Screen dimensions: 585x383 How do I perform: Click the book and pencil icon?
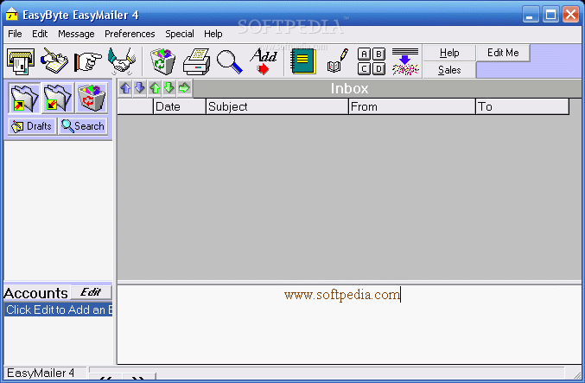(338, 61)
